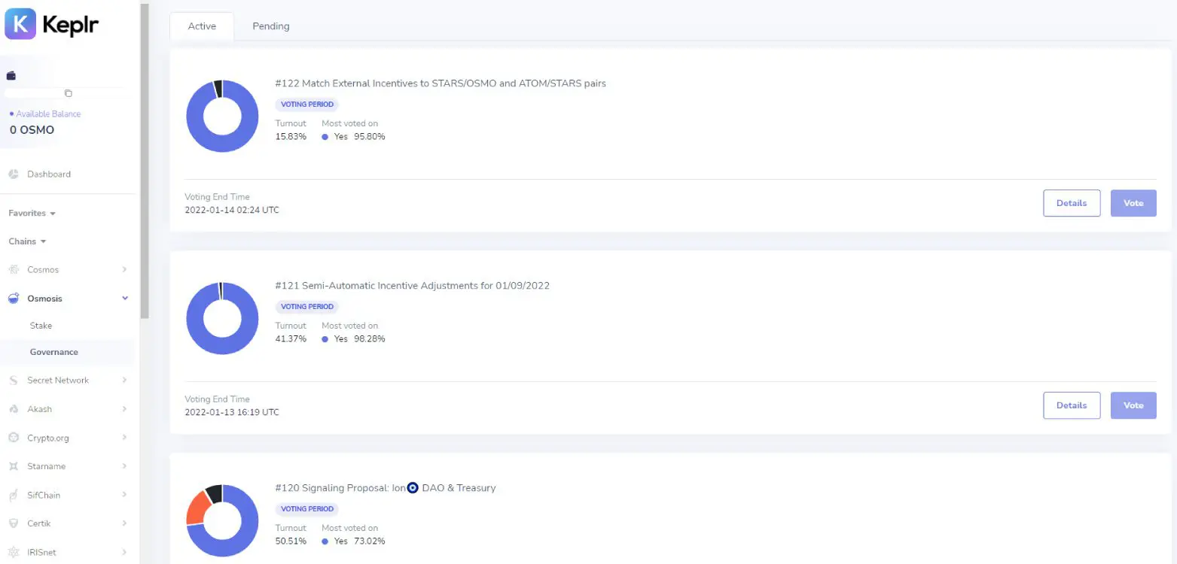The image size is (1177, 564).
Task: Click the Yes legend dot on proposal #121
Action: [325, 339]
